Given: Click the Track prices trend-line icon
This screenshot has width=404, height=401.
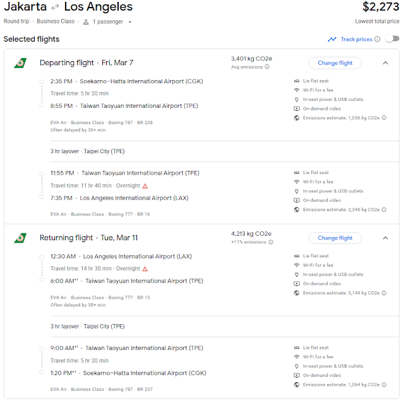Looking at the screenshot, I should pos(332,39).
